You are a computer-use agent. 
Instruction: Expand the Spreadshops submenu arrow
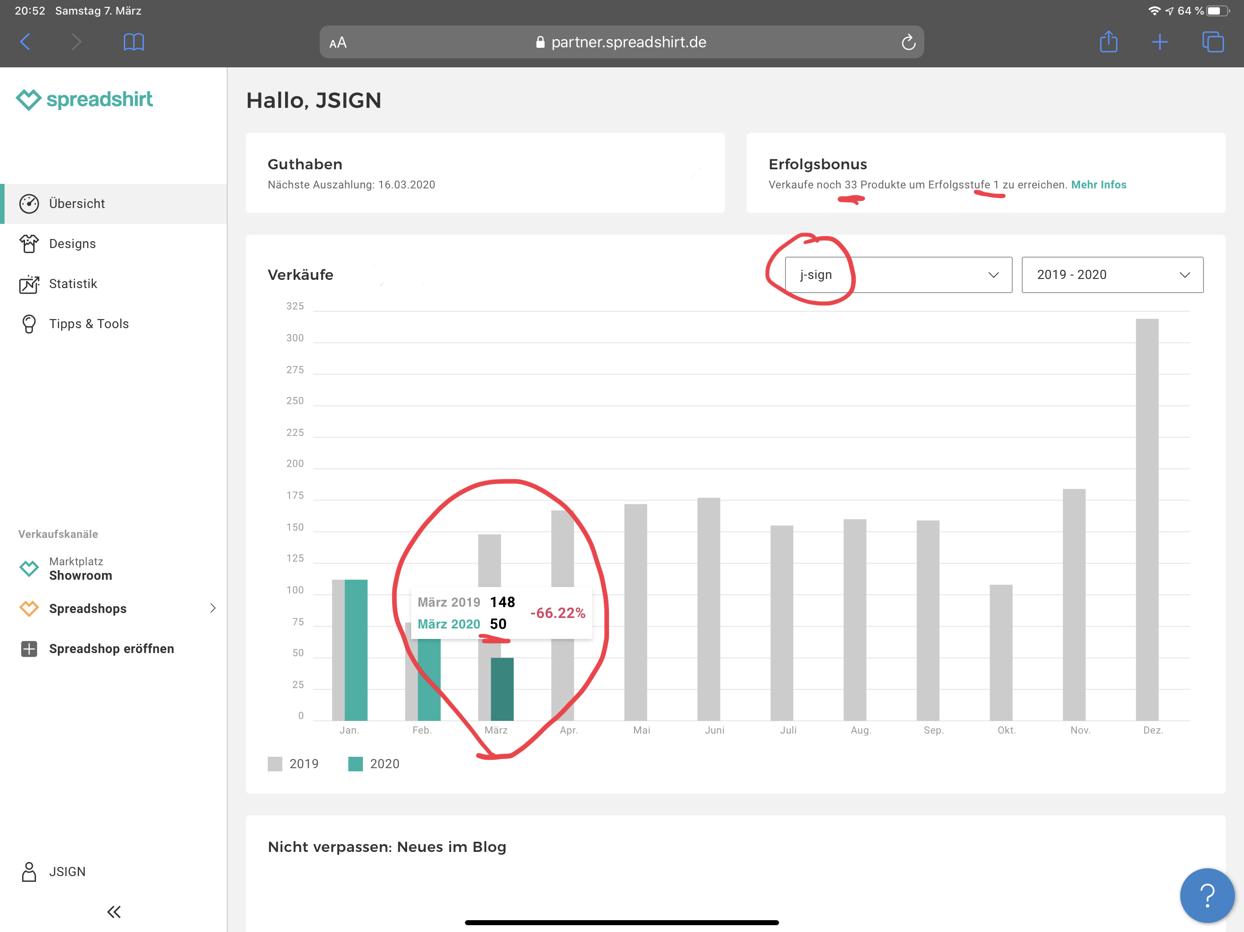pyautogui.click(x=213, y=608)
